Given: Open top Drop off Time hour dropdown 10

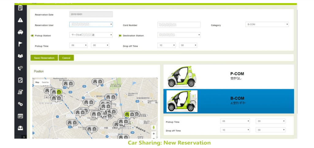Looking at the screenshot, I should click(167, 45).
